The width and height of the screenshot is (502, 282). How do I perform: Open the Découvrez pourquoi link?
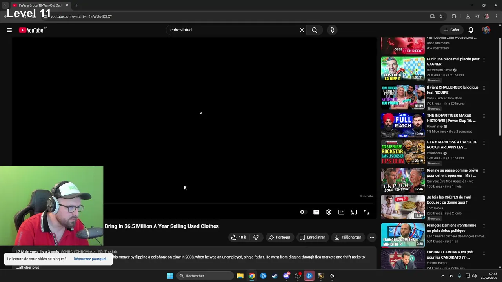pos(90,258)
